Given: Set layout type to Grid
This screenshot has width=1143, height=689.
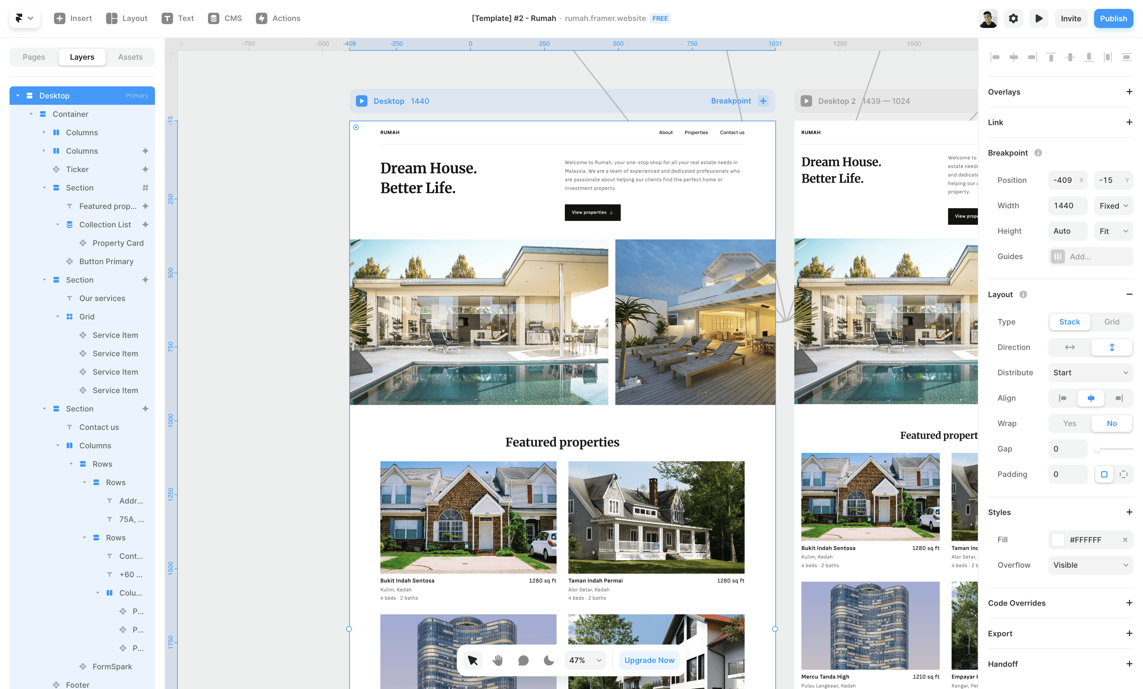Looking at the screenshot, I should pos(1112,322).
